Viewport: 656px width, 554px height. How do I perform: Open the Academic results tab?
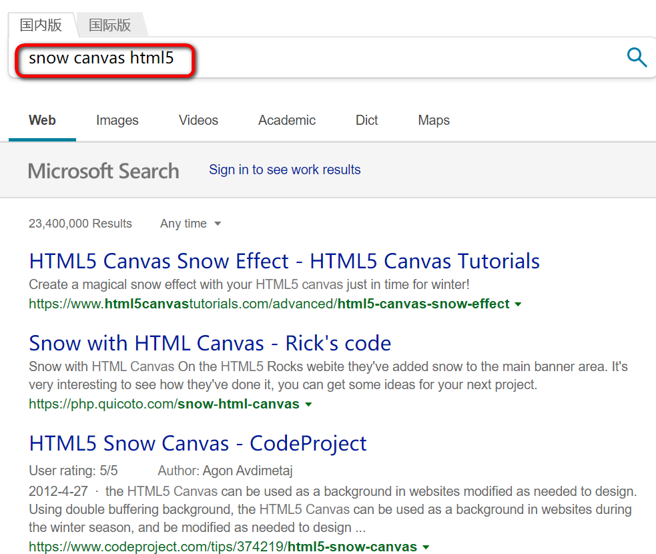click(x=287, y=120)
